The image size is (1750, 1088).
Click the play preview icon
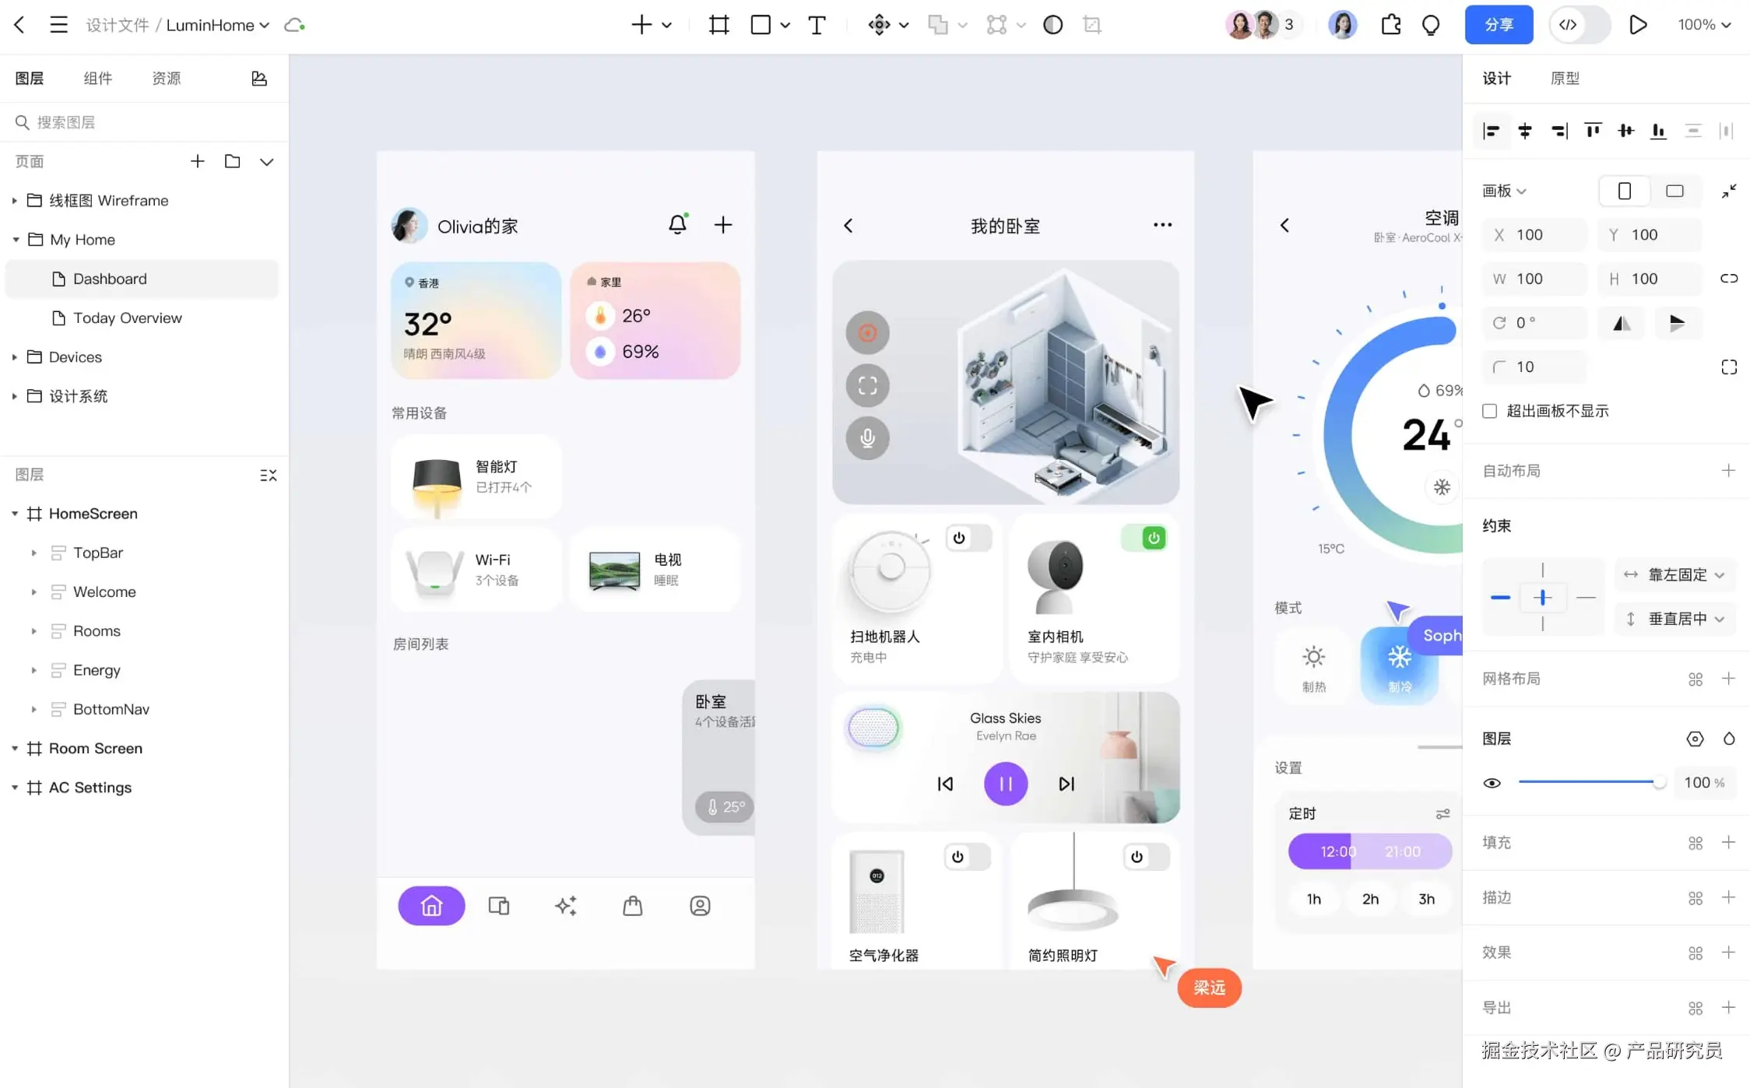pyautogui.click(x=1637, y=25)
